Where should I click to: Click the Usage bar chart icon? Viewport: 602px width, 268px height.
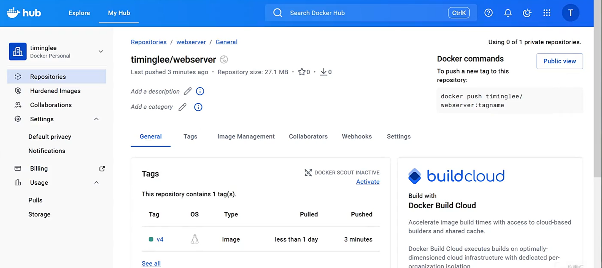coord(18,182)
